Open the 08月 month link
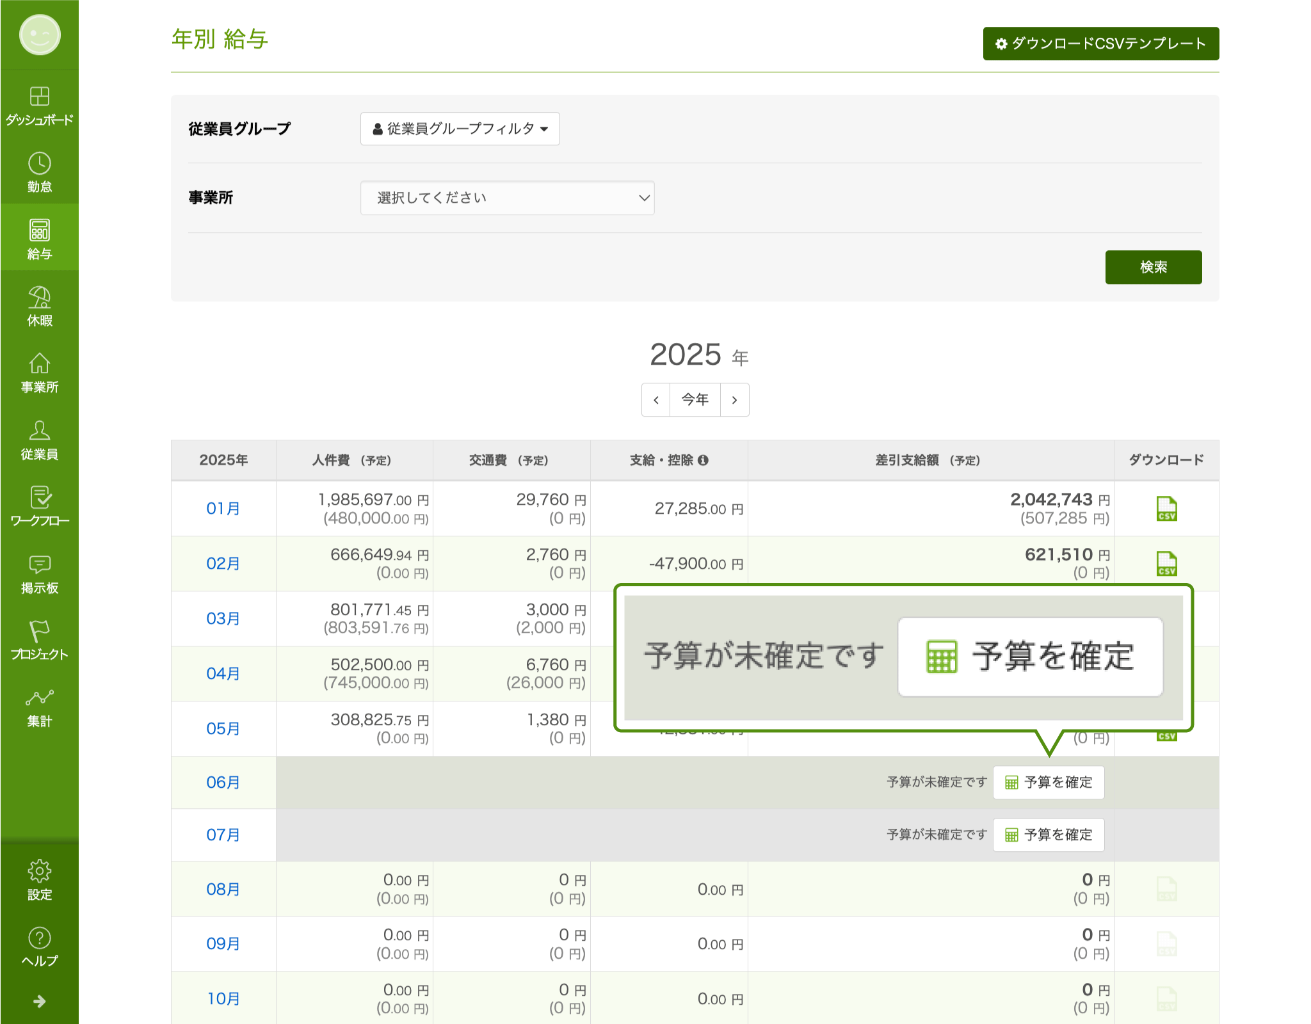Screen dimensions: 1311x1024 coord(223,890)
